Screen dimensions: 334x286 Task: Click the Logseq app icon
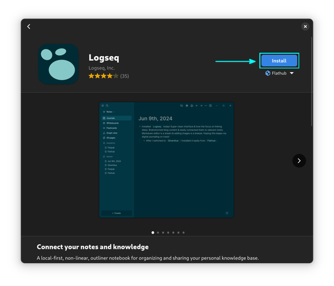tap(58, 63)
